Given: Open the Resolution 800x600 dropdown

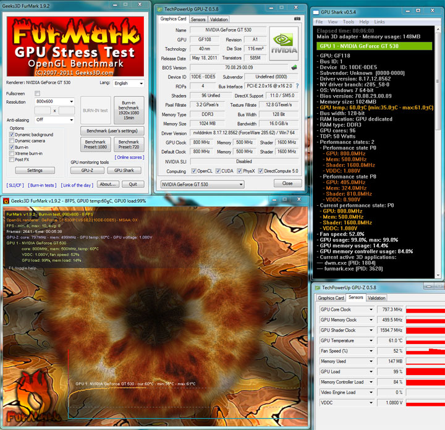Looking at the screenshot, I should coord(54,101).
